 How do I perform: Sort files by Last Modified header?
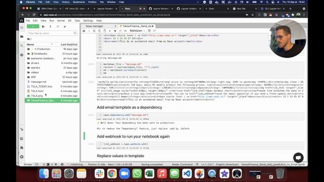(x=69, y=44)
